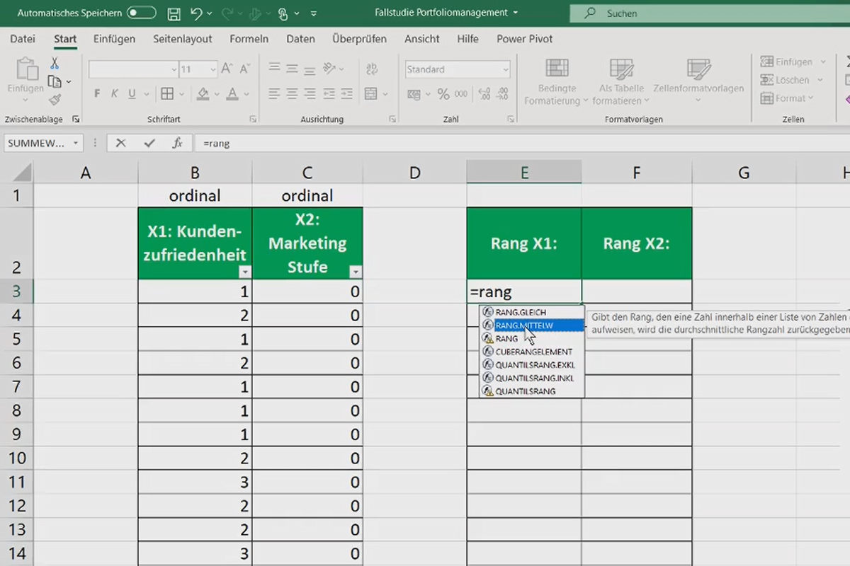Switch to the Daten tab
Screen dimensions: 850x566
[300, 39]
